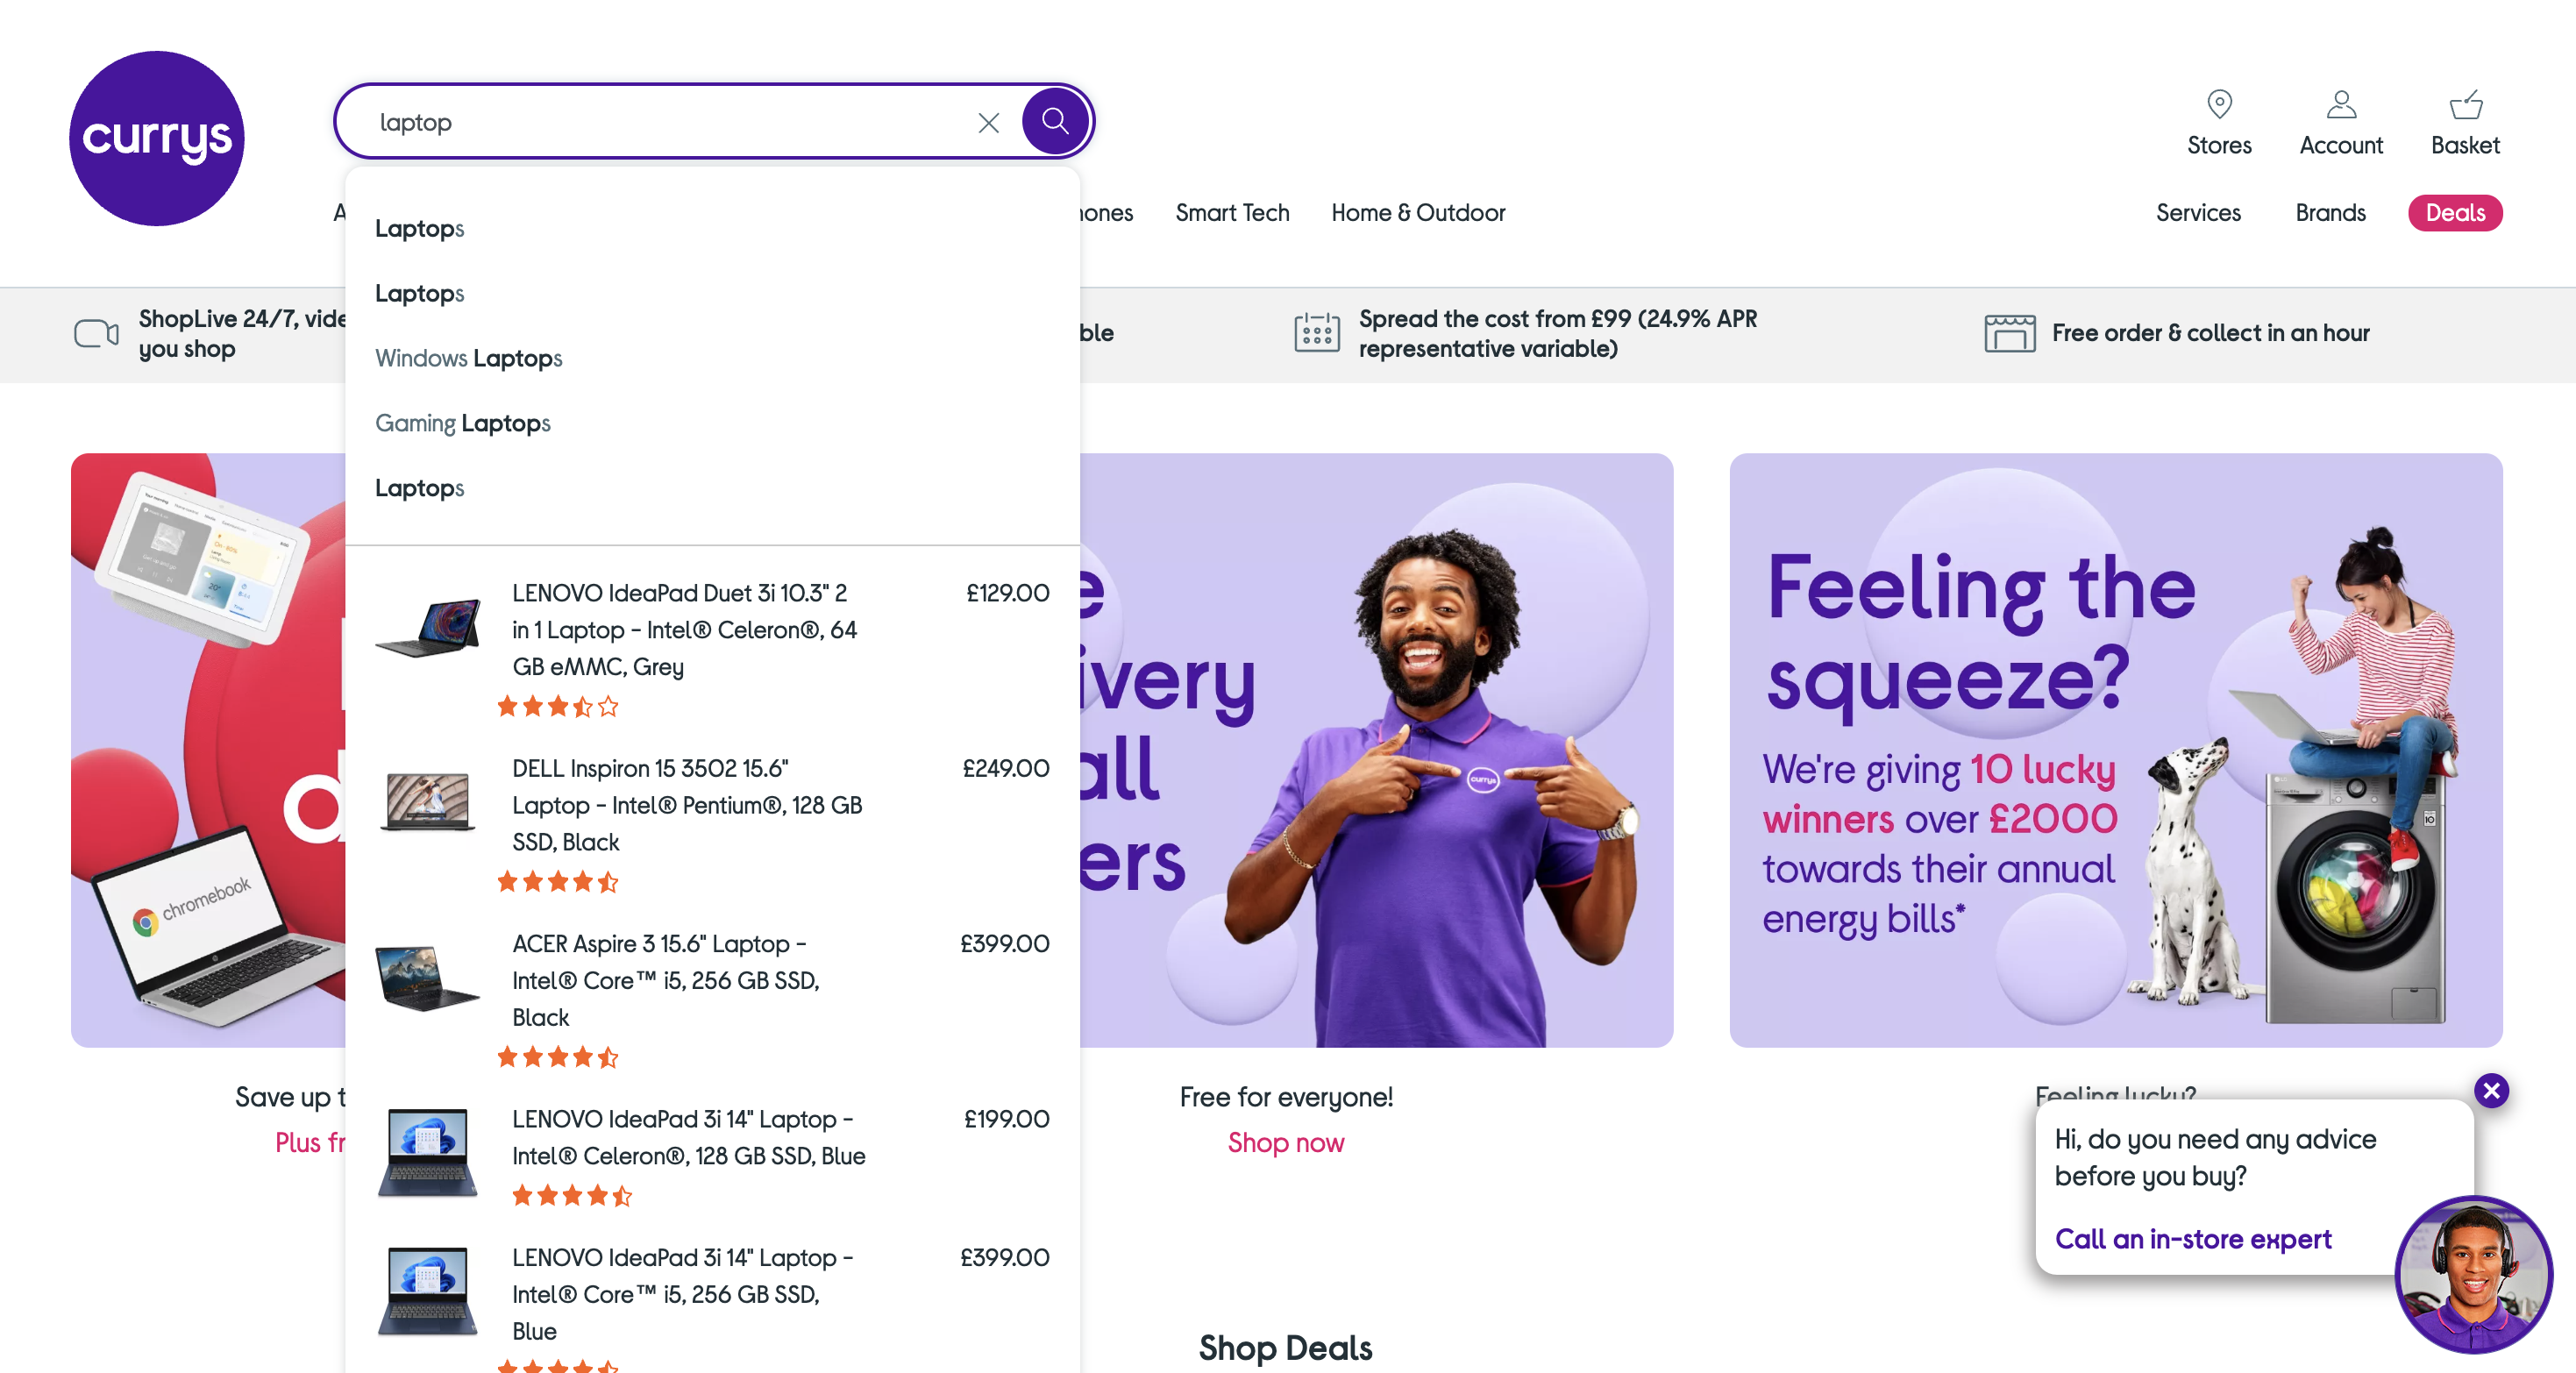Click the Acer Aspire 3 thumbnail image
The width and height of the screenshot is (2576, 1373).
pyautogui.click(x=428, y=978)
